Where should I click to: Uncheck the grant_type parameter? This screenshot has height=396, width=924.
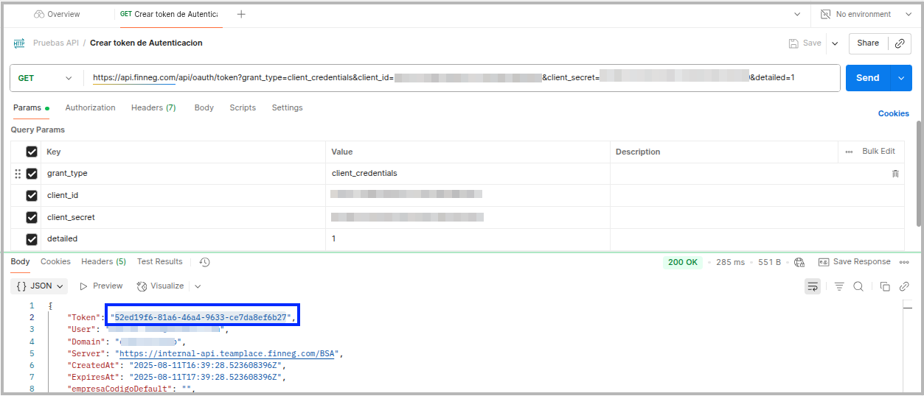click(32, 174)
